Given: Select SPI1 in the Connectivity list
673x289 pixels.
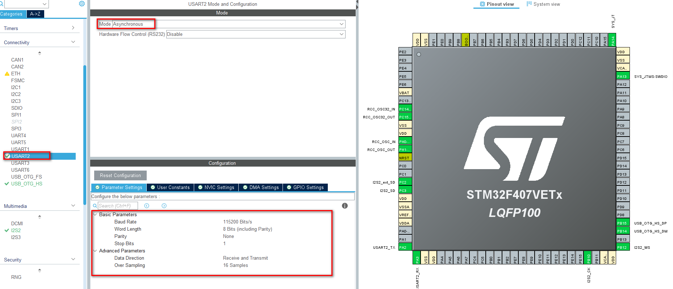Looking at the screenshot, I should (x=16, y=115).
